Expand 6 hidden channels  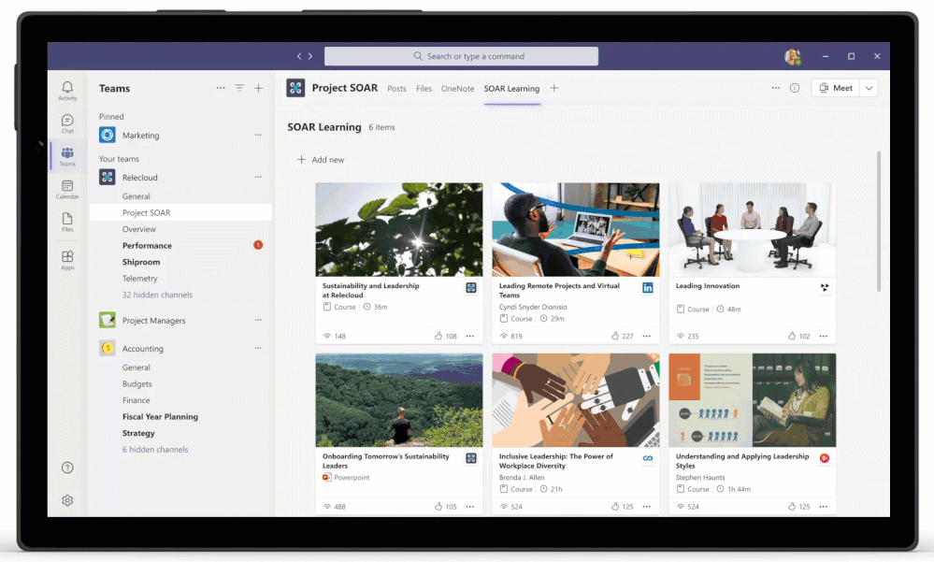point(155,450)
